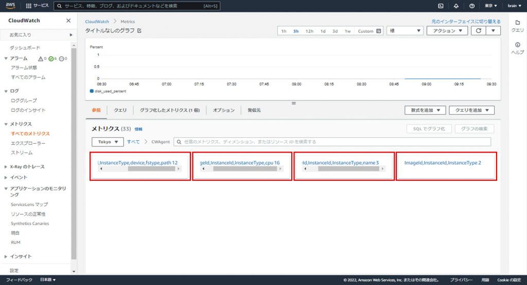Viewport: 527px width, 285px height.
Task: Click the すべて breadcrumb link
Action: click(x=133, y=142)
